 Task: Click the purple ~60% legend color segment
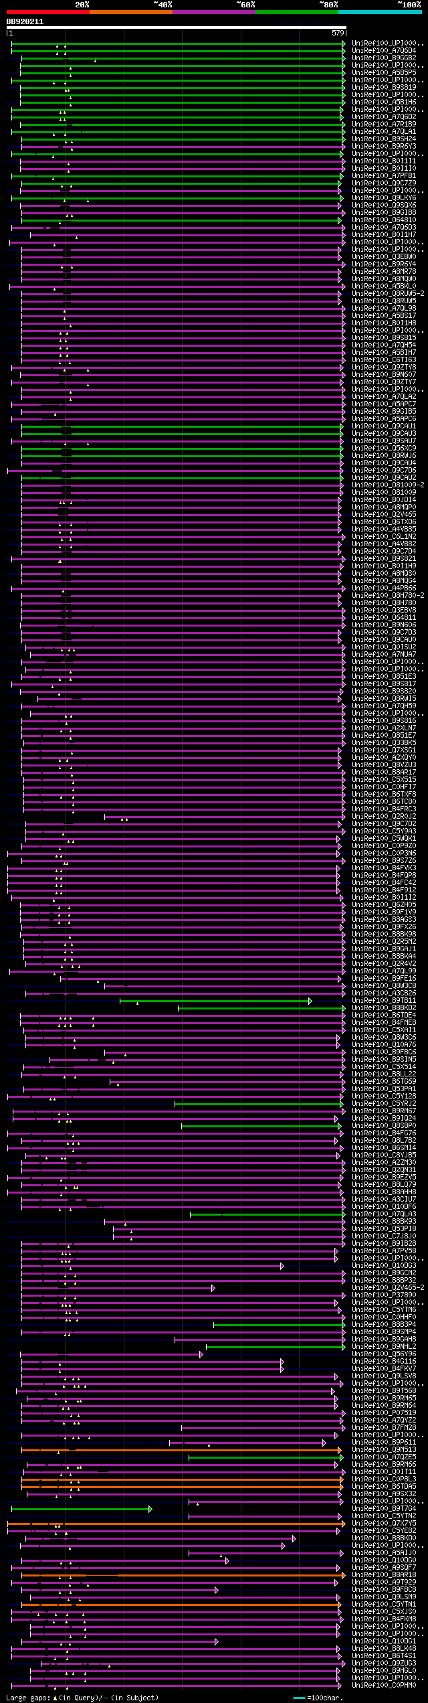(x=213, y=12)
